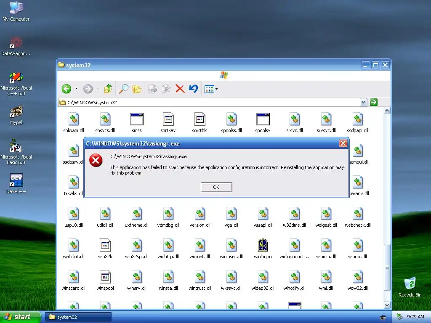Viewport: 431px width, 323px height.
Task: Click the Views toolbar icon
Action: (x=209, y=89)
